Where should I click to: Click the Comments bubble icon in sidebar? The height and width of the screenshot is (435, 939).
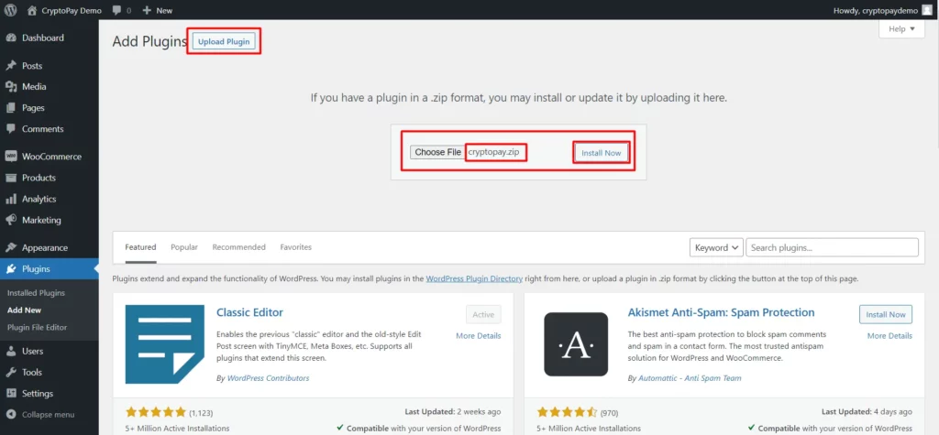click(x=11, y=128)
